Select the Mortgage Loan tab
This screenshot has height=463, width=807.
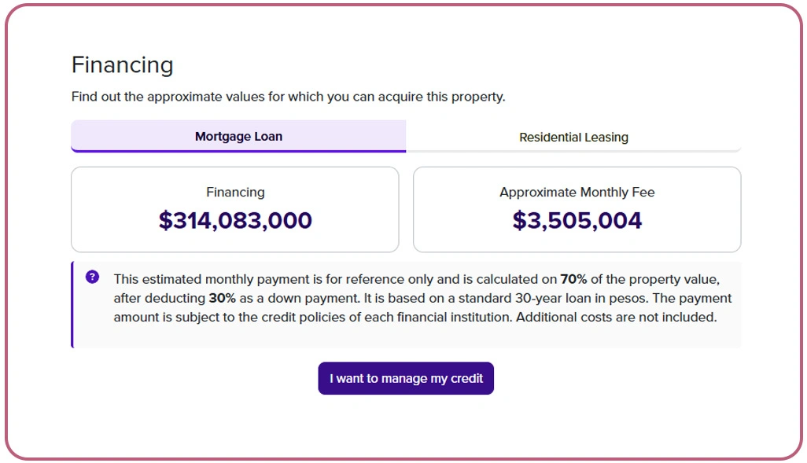point(238,136)
